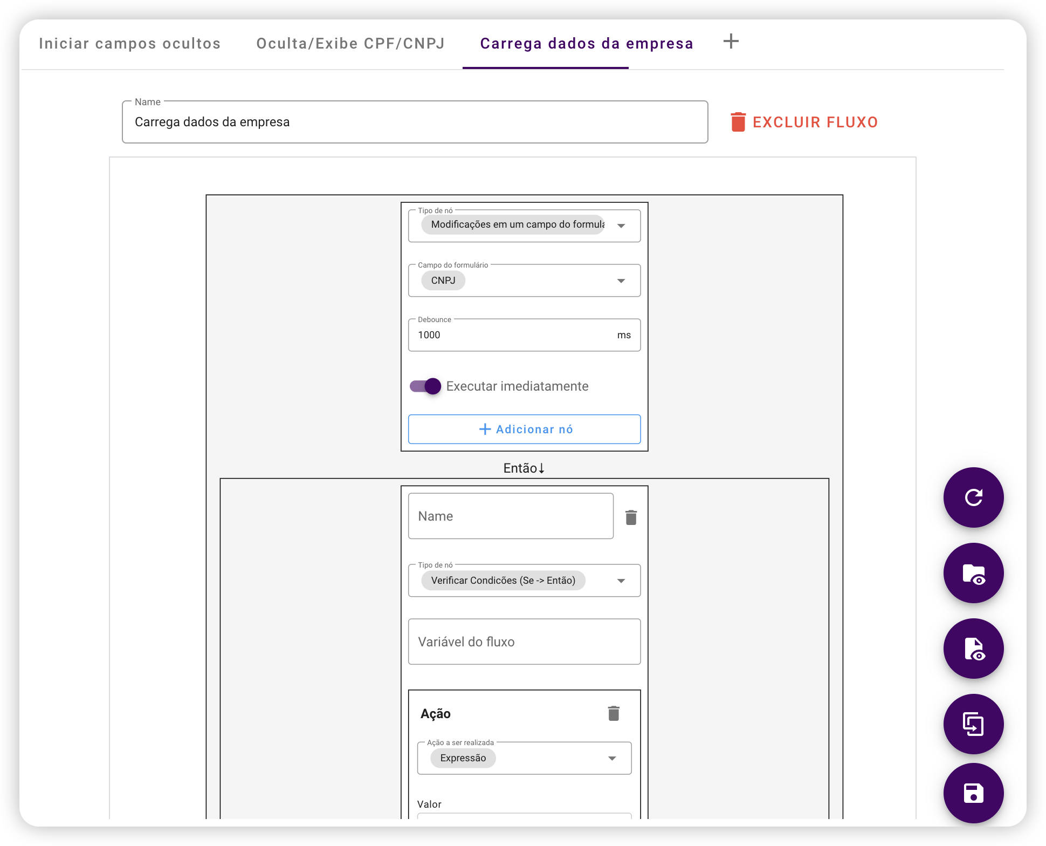Screen dimensions: 1046x846
Task: Click the 'ms' unit text in Debounce
Action: [x=624, y=335]
